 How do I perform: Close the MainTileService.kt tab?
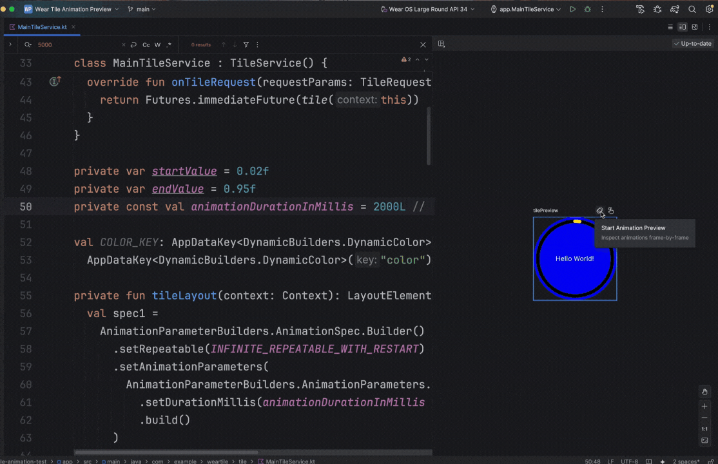[x=73, y=27]
